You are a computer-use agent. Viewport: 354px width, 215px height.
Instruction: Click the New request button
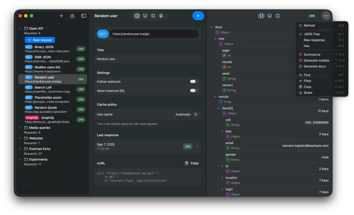pyautogui.click(x=40, y=40)
